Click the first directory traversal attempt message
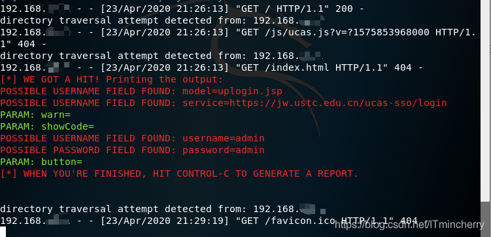Screen dimensions: 491x237 (x=161, y=21)
